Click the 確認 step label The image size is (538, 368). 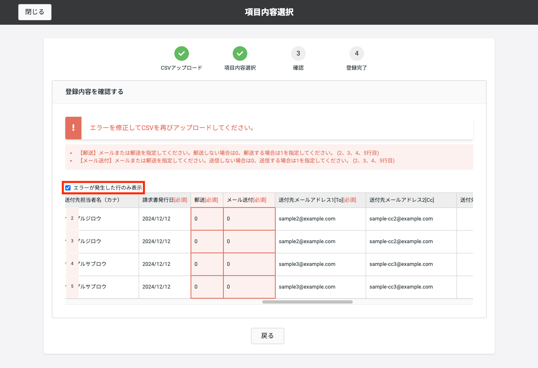298,68
